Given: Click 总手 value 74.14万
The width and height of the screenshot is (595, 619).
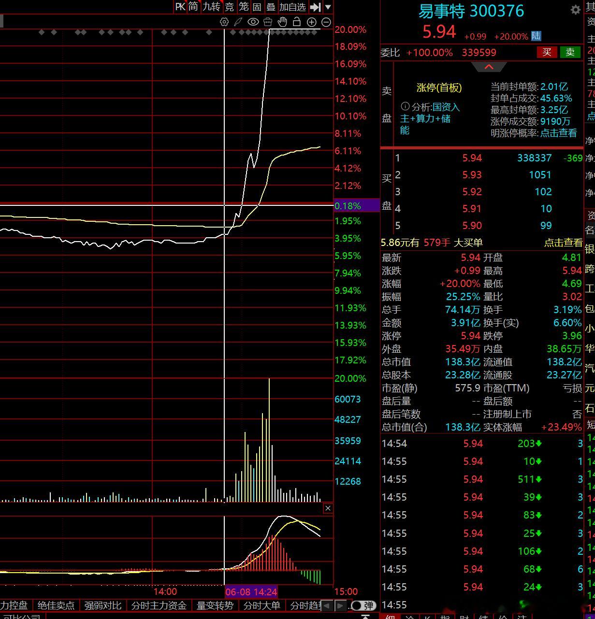Looking at the screenshot, I should pos(463,310).
